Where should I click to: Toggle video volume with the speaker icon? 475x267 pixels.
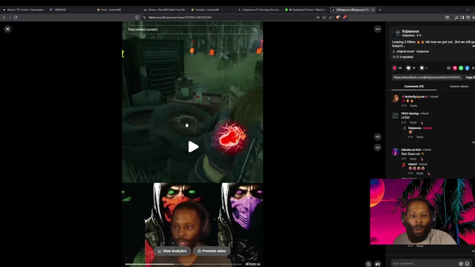click(377, 264)
